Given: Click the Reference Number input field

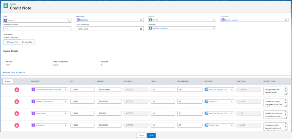Looking at the screenshot, I should (x=37, y=29).
